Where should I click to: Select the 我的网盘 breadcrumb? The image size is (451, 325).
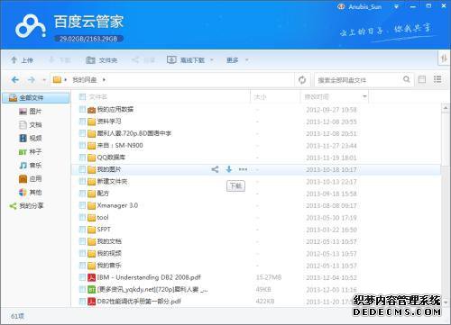pos(85,80)
